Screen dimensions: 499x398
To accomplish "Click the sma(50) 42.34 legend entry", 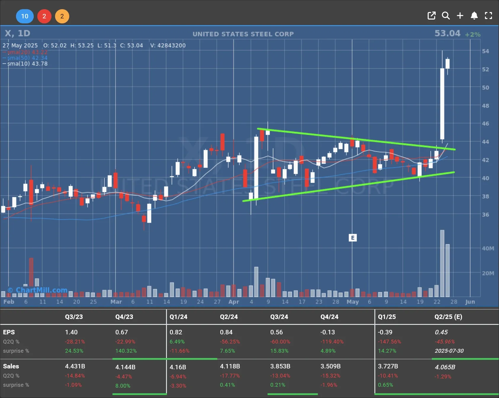I will click(x=25, y=58).
